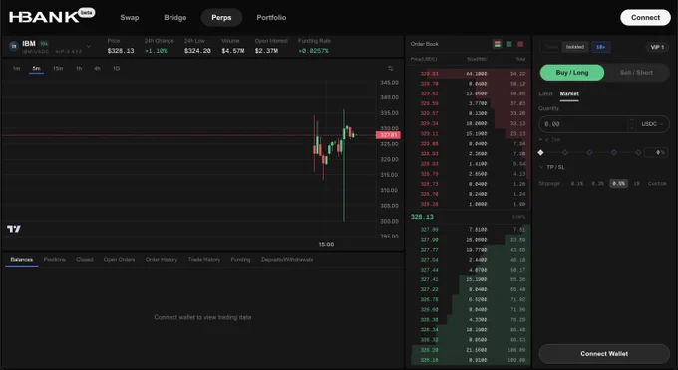Select Buy / Long side

(x=572, y=73)
